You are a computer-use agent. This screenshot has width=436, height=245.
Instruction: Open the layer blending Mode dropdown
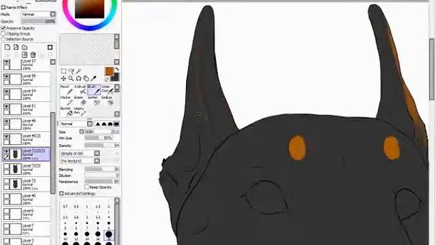[x=38, y=14]
